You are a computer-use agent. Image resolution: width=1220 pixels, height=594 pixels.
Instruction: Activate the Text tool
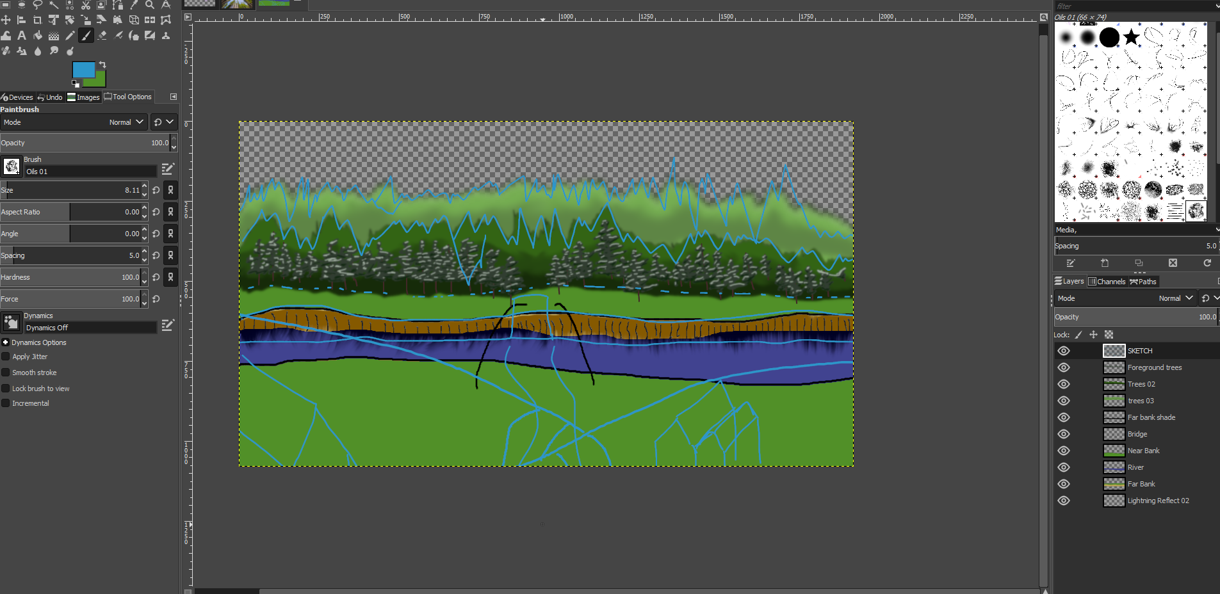pos(22,35)
